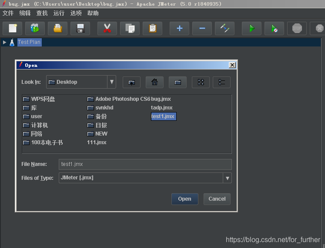Select the file 111.jmx

point(97,142)
